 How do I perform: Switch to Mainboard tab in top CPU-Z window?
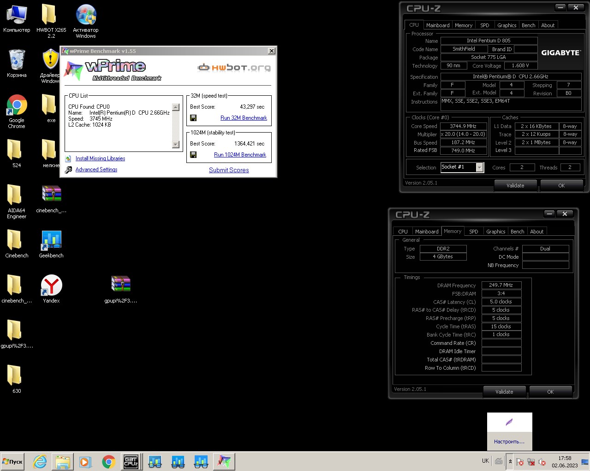click(438, 25)
